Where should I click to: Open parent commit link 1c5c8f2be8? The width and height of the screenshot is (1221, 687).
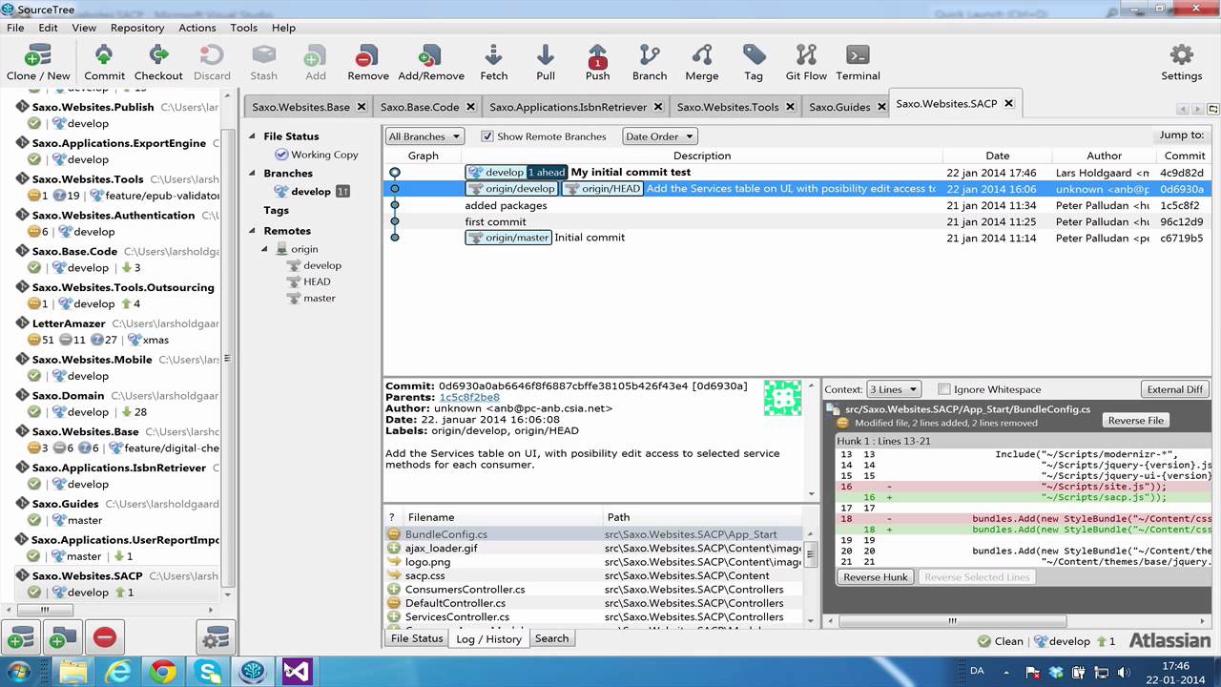point(469,398)
